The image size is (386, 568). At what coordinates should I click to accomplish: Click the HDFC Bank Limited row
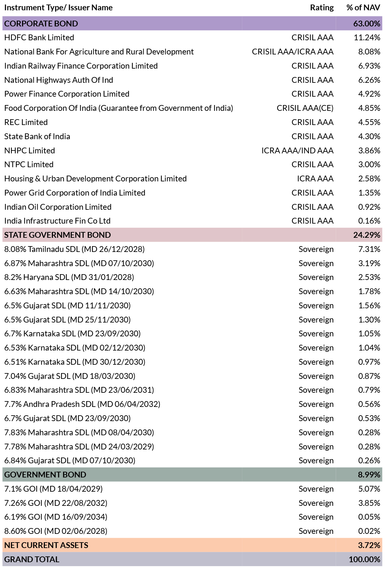(192, 38)
